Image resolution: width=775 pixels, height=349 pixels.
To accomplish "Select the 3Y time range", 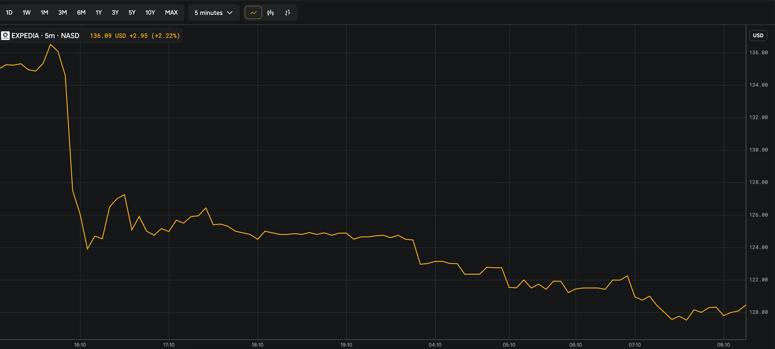I will 115,13.
